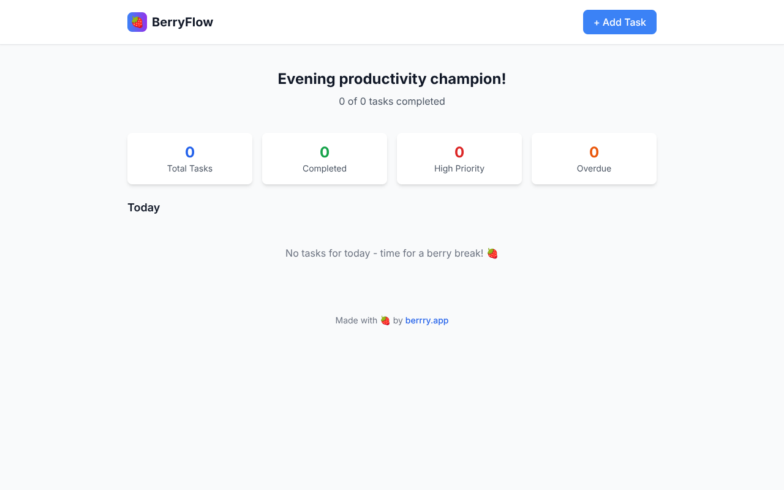Click the blue zero on Total Tasks card

click(x=189, y=152)
